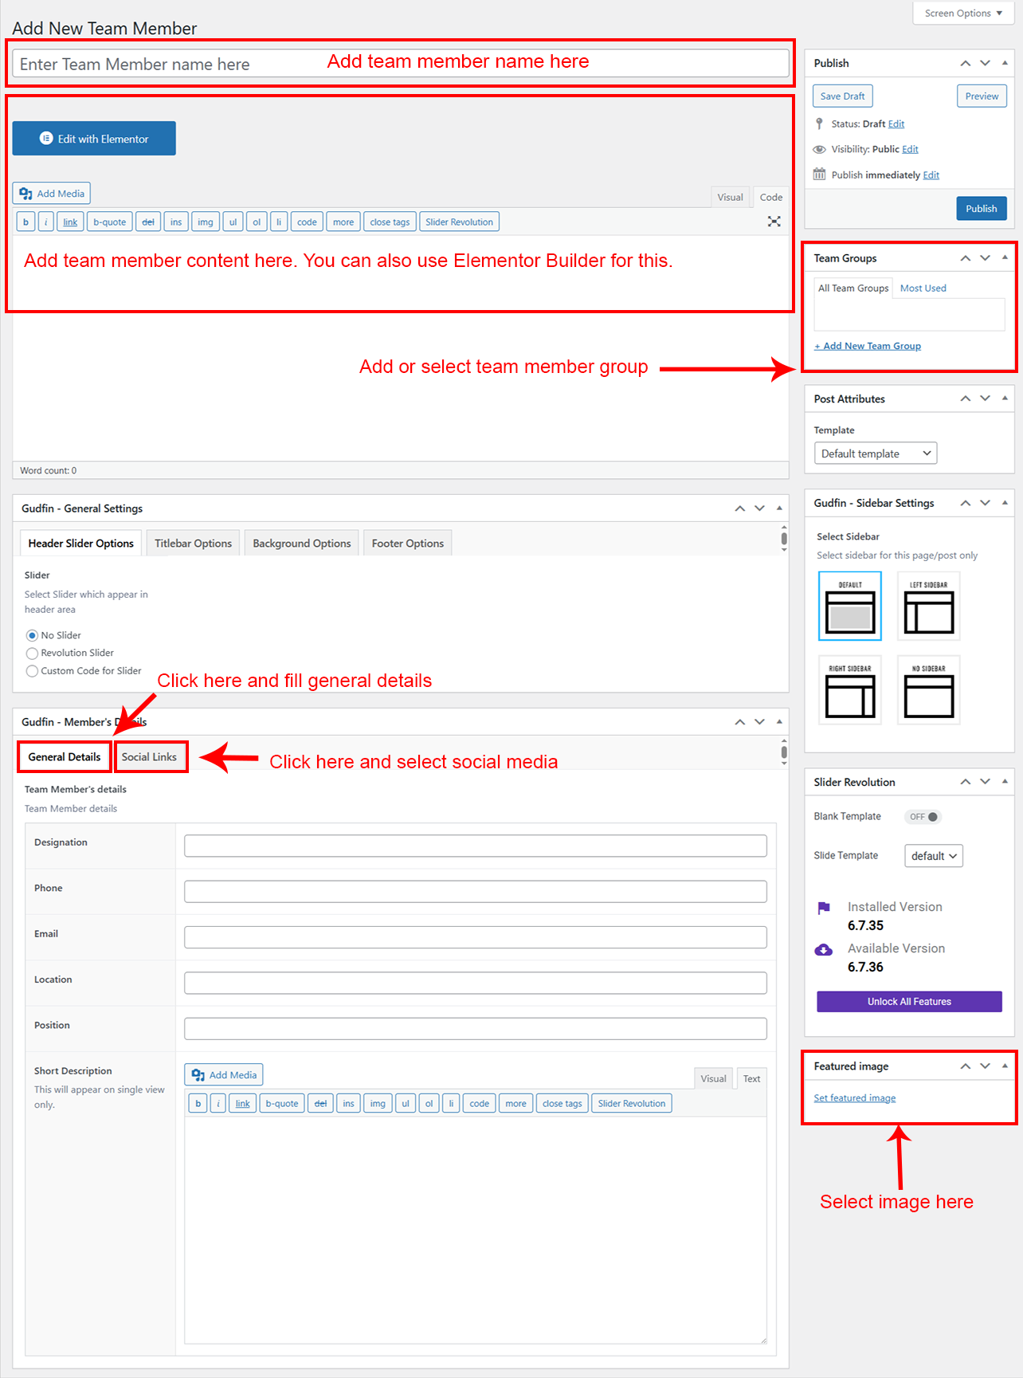
Task: Select the Left Sidebar layout icon
Action: (928, 607)
